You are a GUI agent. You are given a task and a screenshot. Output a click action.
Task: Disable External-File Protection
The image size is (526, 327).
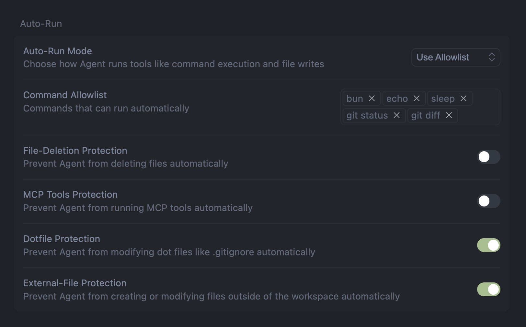[x=488, y=289]
